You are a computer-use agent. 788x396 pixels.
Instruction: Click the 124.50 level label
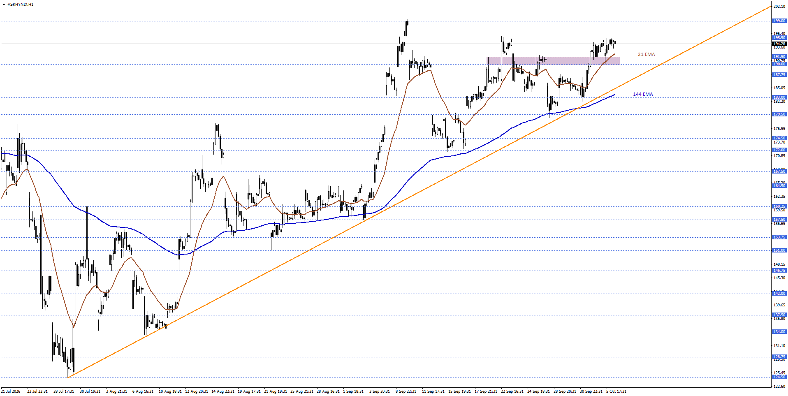[x=779, y=377]
